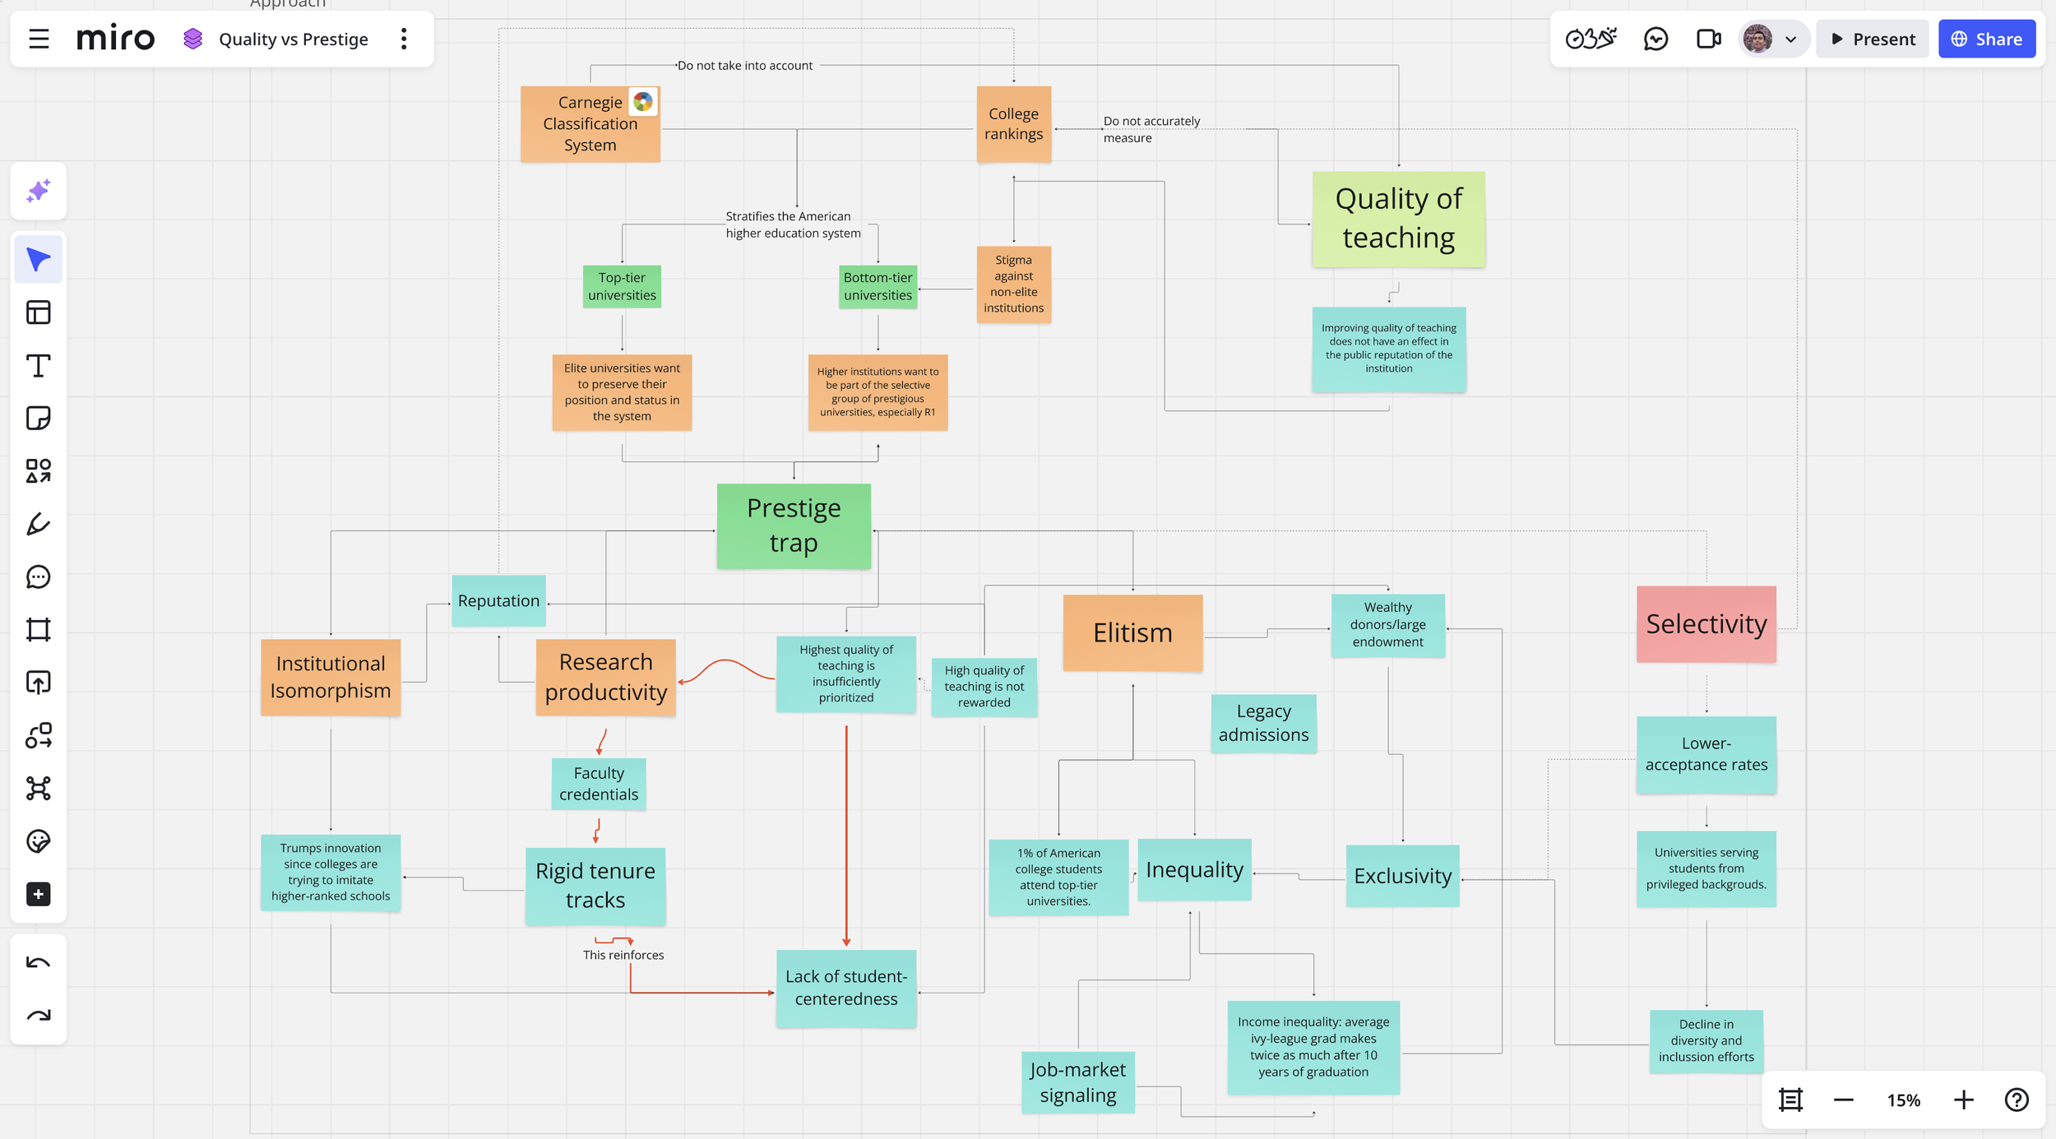Open more apps plus button in the toolbar

pyautogui.click(x=38, y=894)
